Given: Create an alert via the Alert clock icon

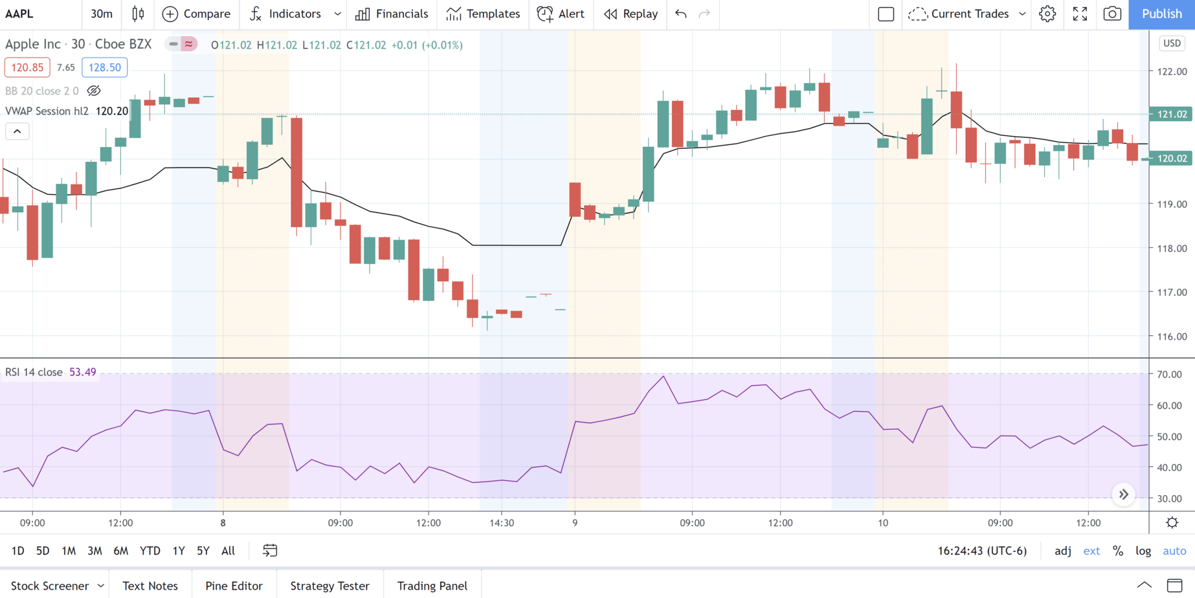Looking at the screenshot, I should point(544,14).
